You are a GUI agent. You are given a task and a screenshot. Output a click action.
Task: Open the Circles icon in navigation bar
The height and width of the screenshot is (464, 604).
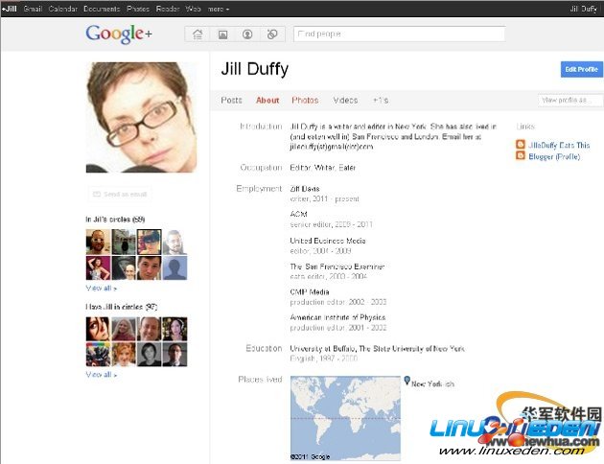(x=272, y=35)
